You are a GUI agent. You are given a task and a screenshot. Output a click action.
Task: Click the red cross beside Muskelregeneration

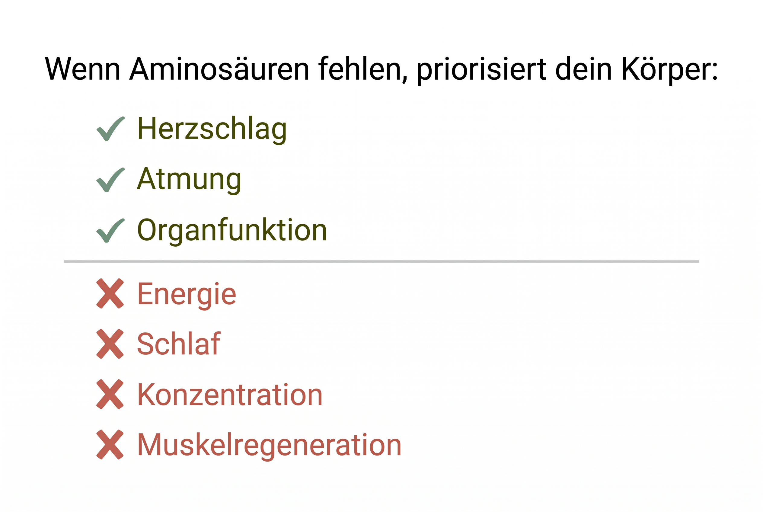(110, 444)
